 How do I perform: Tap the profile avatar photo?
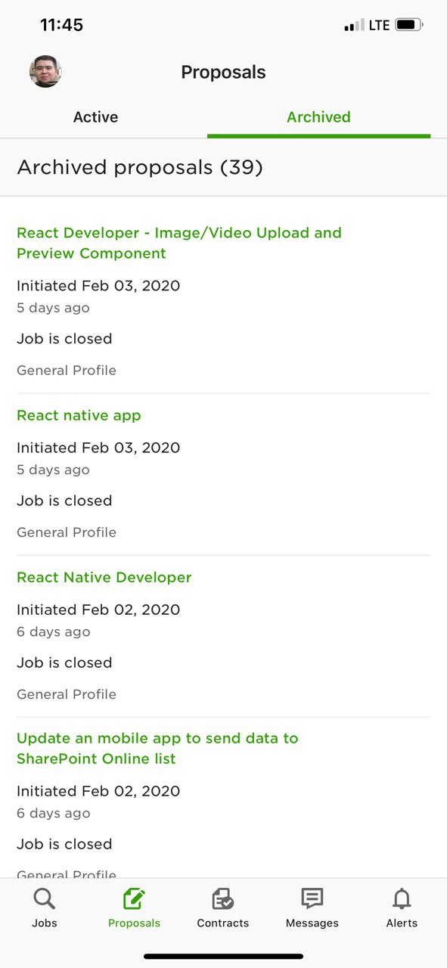(45, 72)
